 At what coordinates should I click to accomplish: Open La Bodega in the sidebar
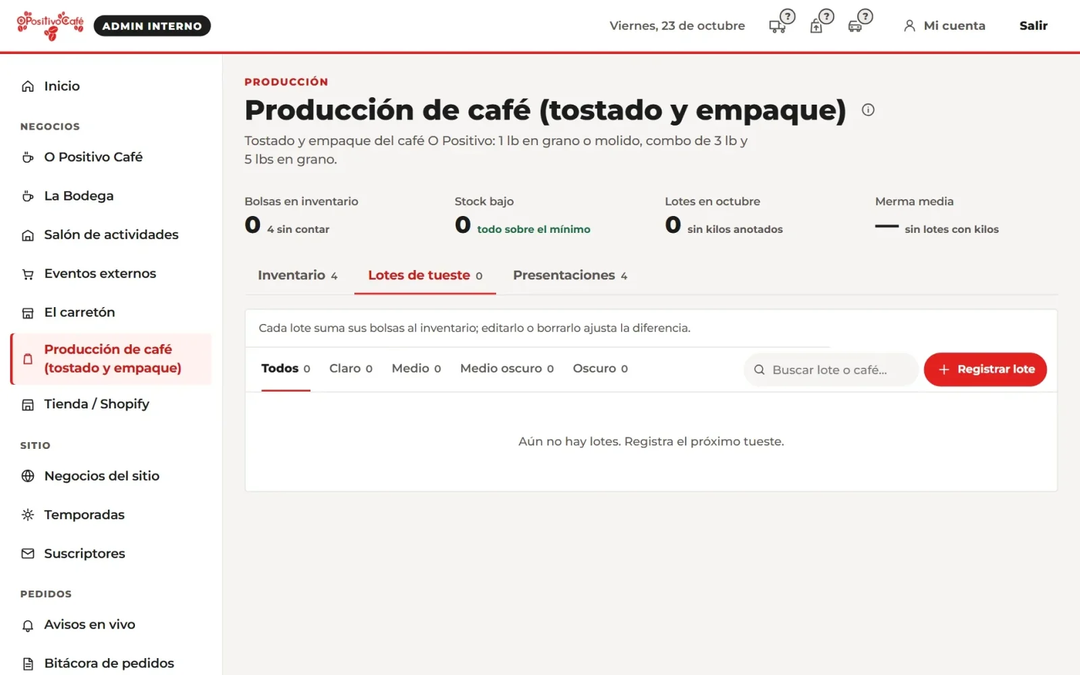coord(111,196)
